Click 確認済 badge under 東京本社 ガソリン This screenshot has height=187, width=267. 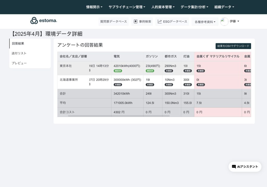(x=150, y=71)
